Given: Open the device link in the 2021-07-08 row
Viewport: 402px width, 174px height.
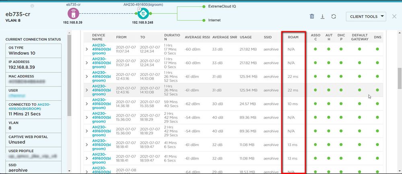Looking at the screenshot, I should [101, 170].
